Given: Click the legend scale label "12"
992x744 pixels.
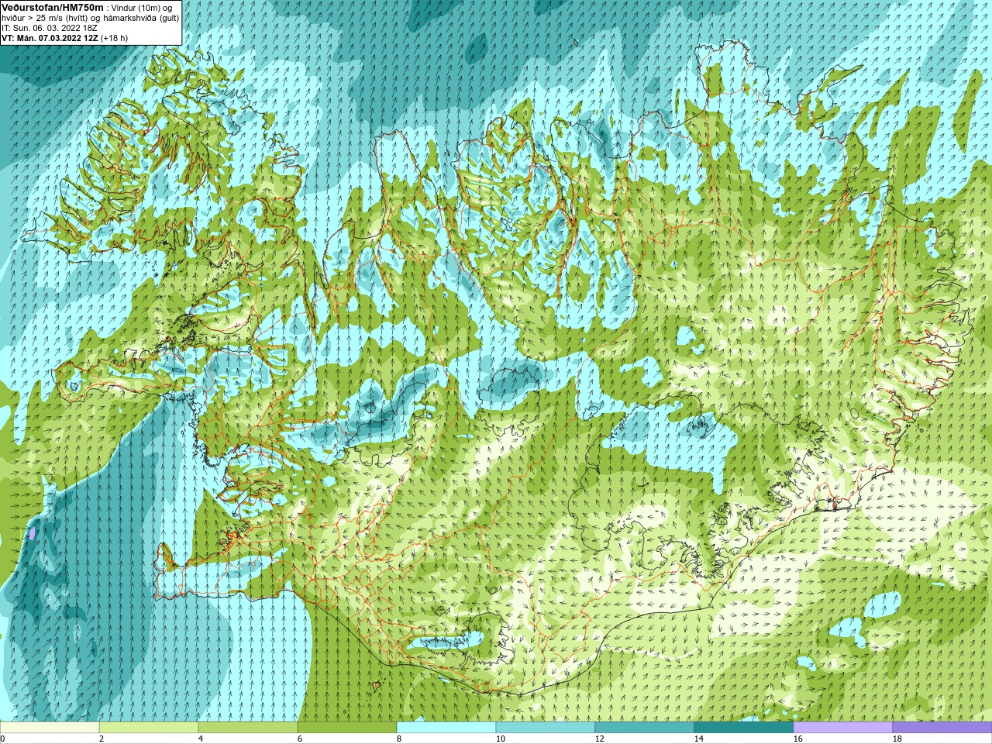Looking at the screenshot, I should point(600,739).
